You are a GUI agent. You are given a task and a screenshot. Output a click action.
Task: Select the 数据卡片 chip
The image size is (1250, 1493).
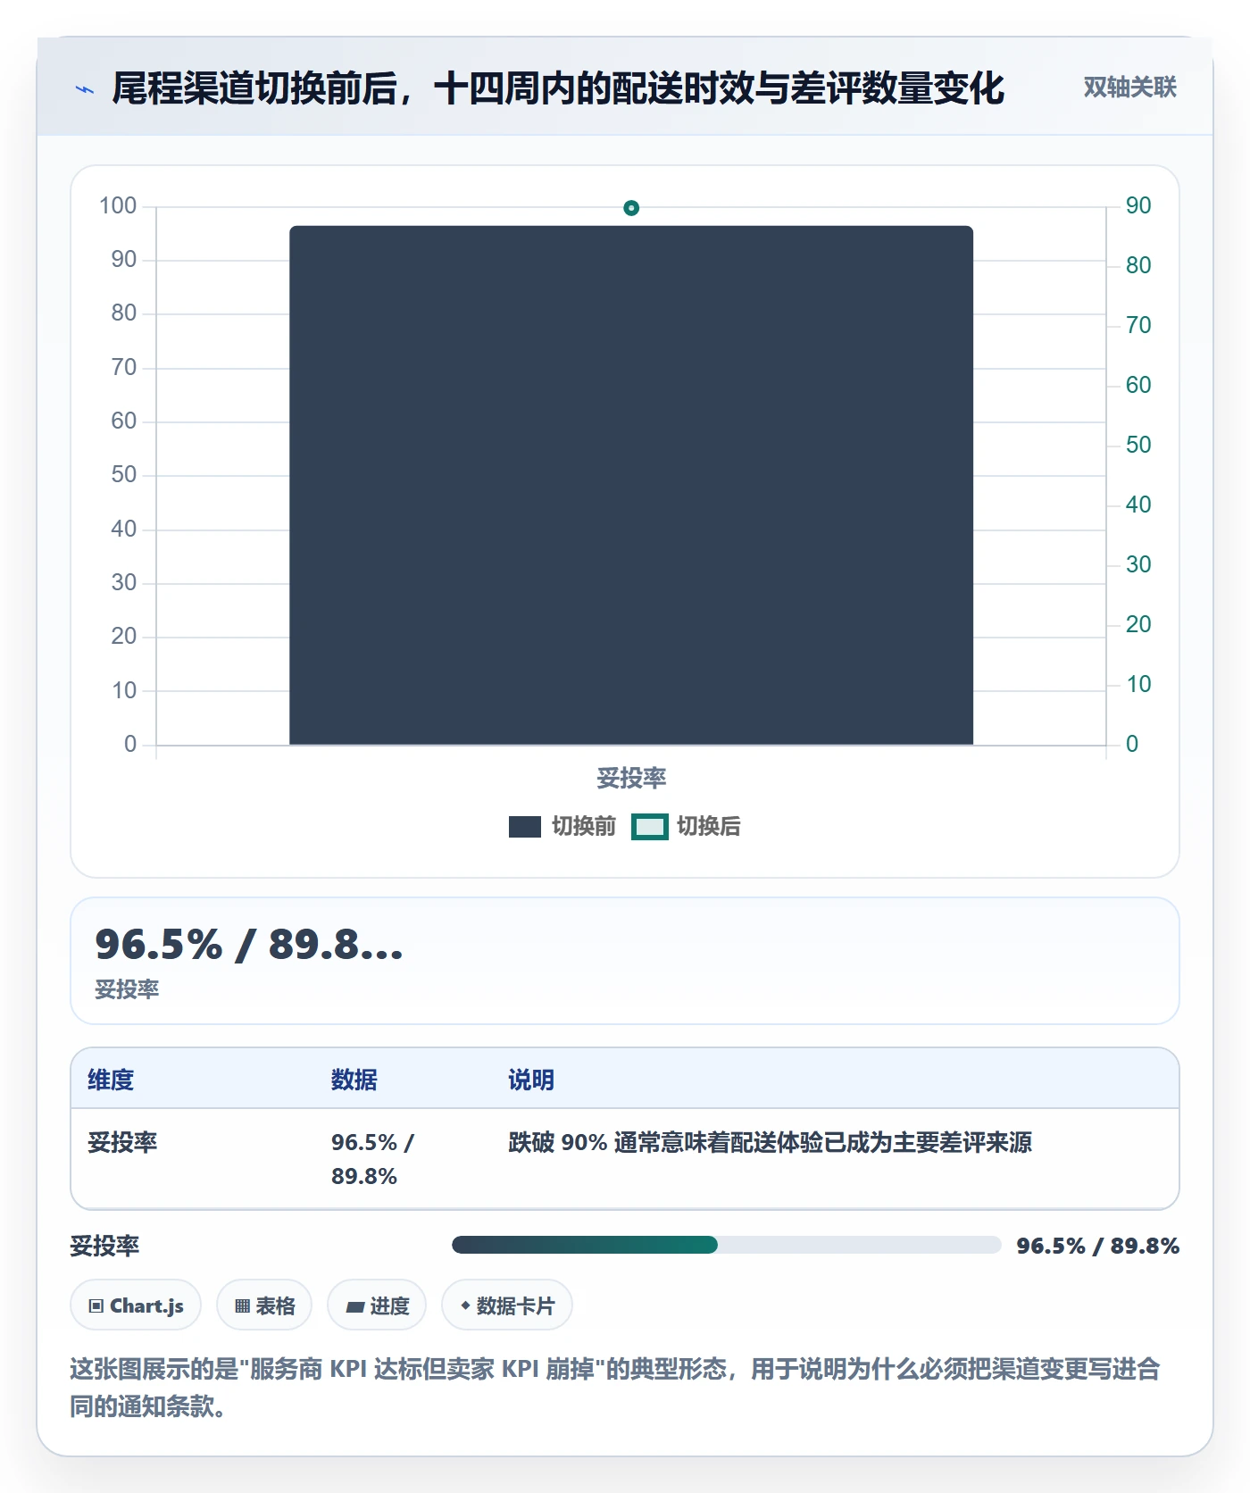[507, 1305]
